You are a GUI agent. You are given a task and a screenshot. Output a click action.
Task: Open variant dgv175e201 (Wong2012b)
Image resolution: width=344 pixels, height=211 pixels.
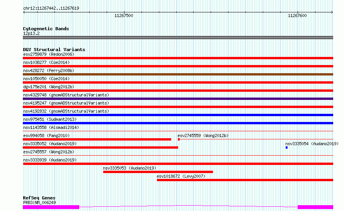(49, 87)
